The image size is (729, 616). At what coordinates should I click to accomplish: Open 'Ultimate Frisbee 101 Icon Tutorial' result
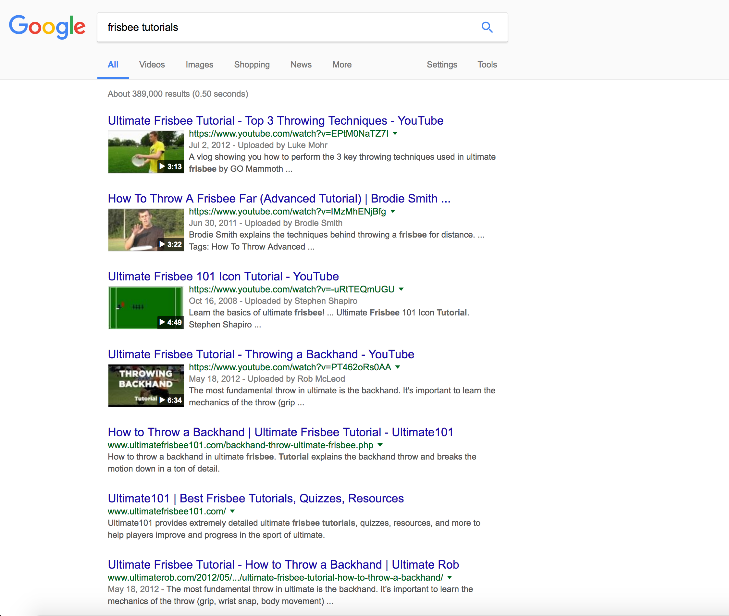click(223, 276)
